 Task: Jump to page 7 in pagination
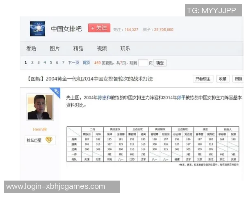pyautogui.click(x=63, y=63)
